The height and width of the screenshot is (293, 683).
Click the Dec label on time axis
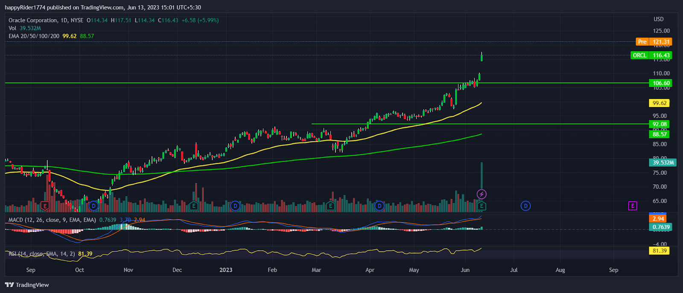coord(177,270)
